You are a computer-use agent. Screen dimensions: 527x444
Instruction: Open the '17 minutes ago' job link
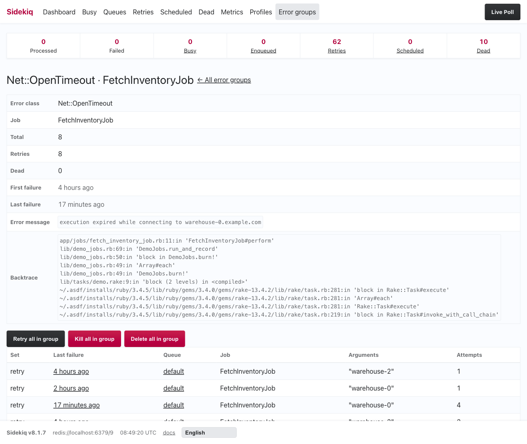[x=77, y=405]
